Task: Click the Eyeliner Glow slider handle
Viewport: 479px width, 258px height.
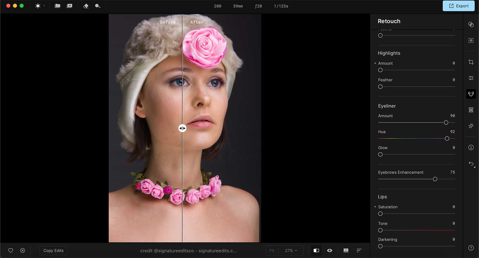Action: tap(380, 155)
